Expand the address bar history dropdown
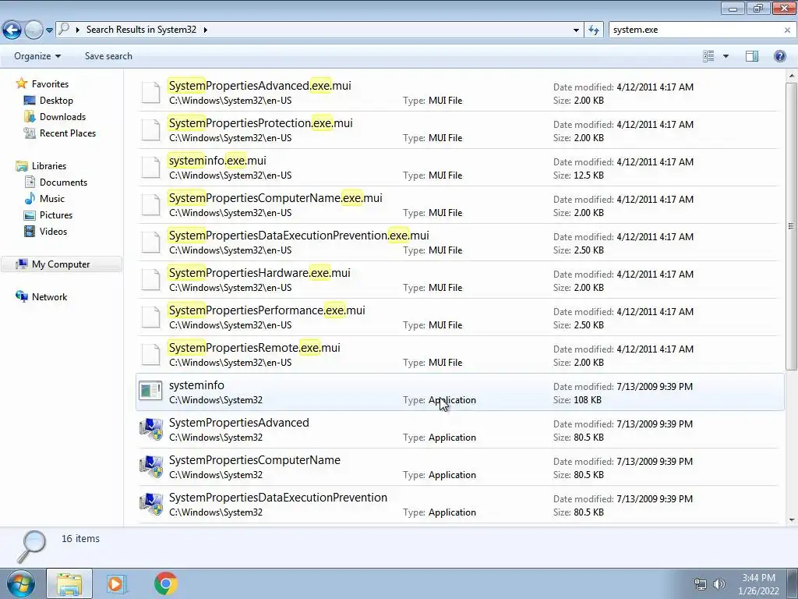 (576, 30)
